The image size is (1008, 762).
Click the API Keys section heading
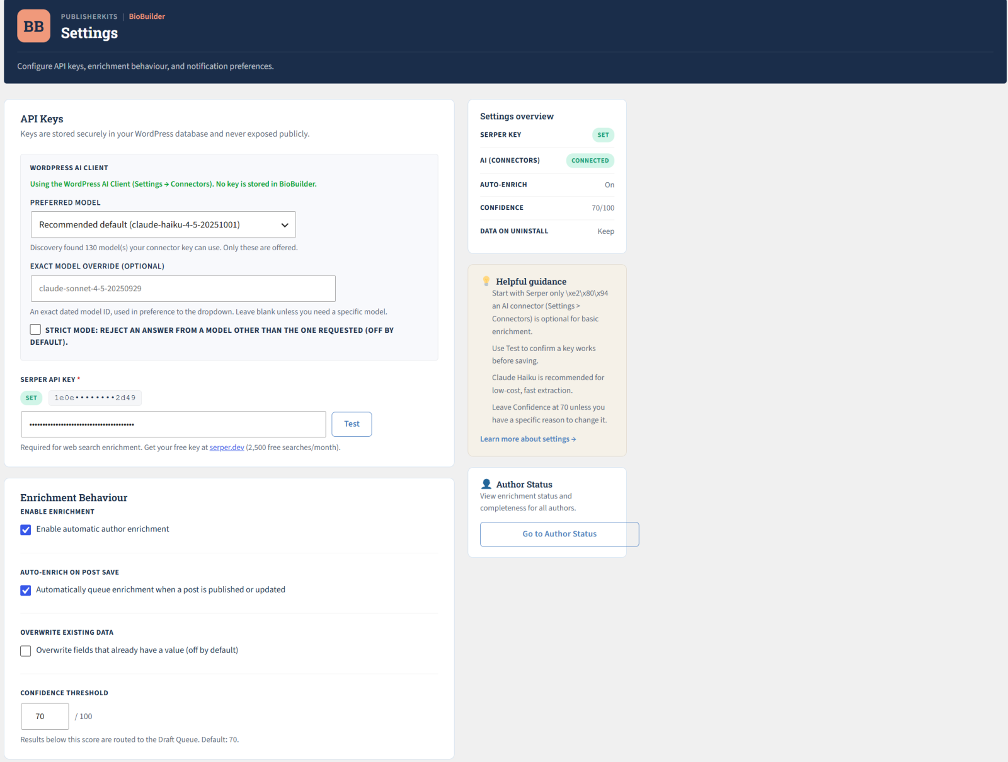click(42, 119)
